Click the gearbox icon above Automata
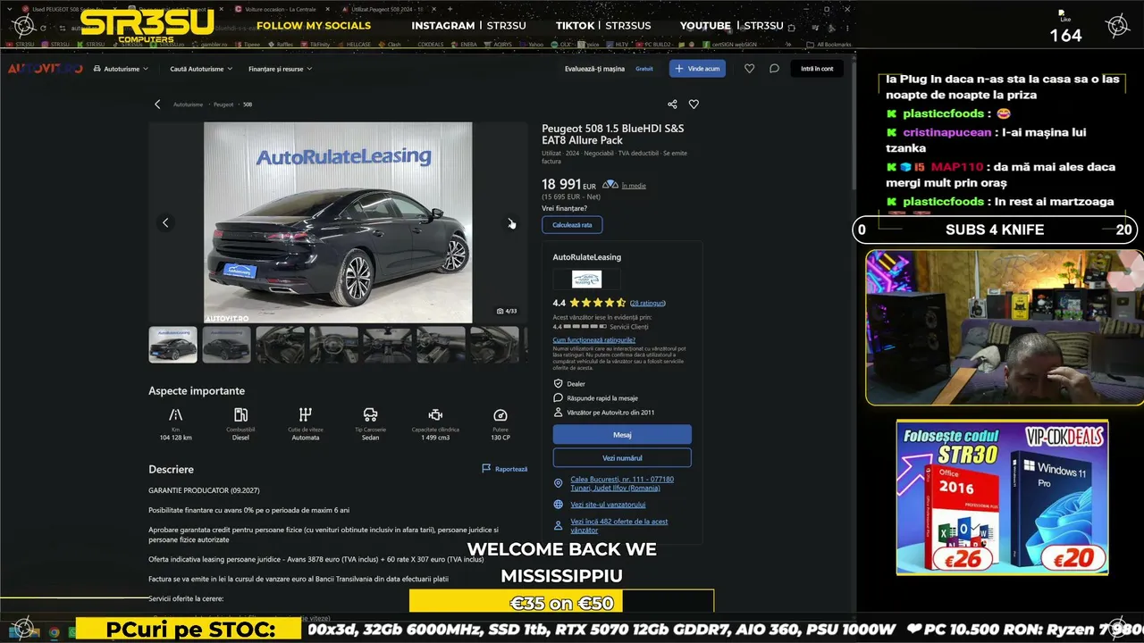 point(306,415)
